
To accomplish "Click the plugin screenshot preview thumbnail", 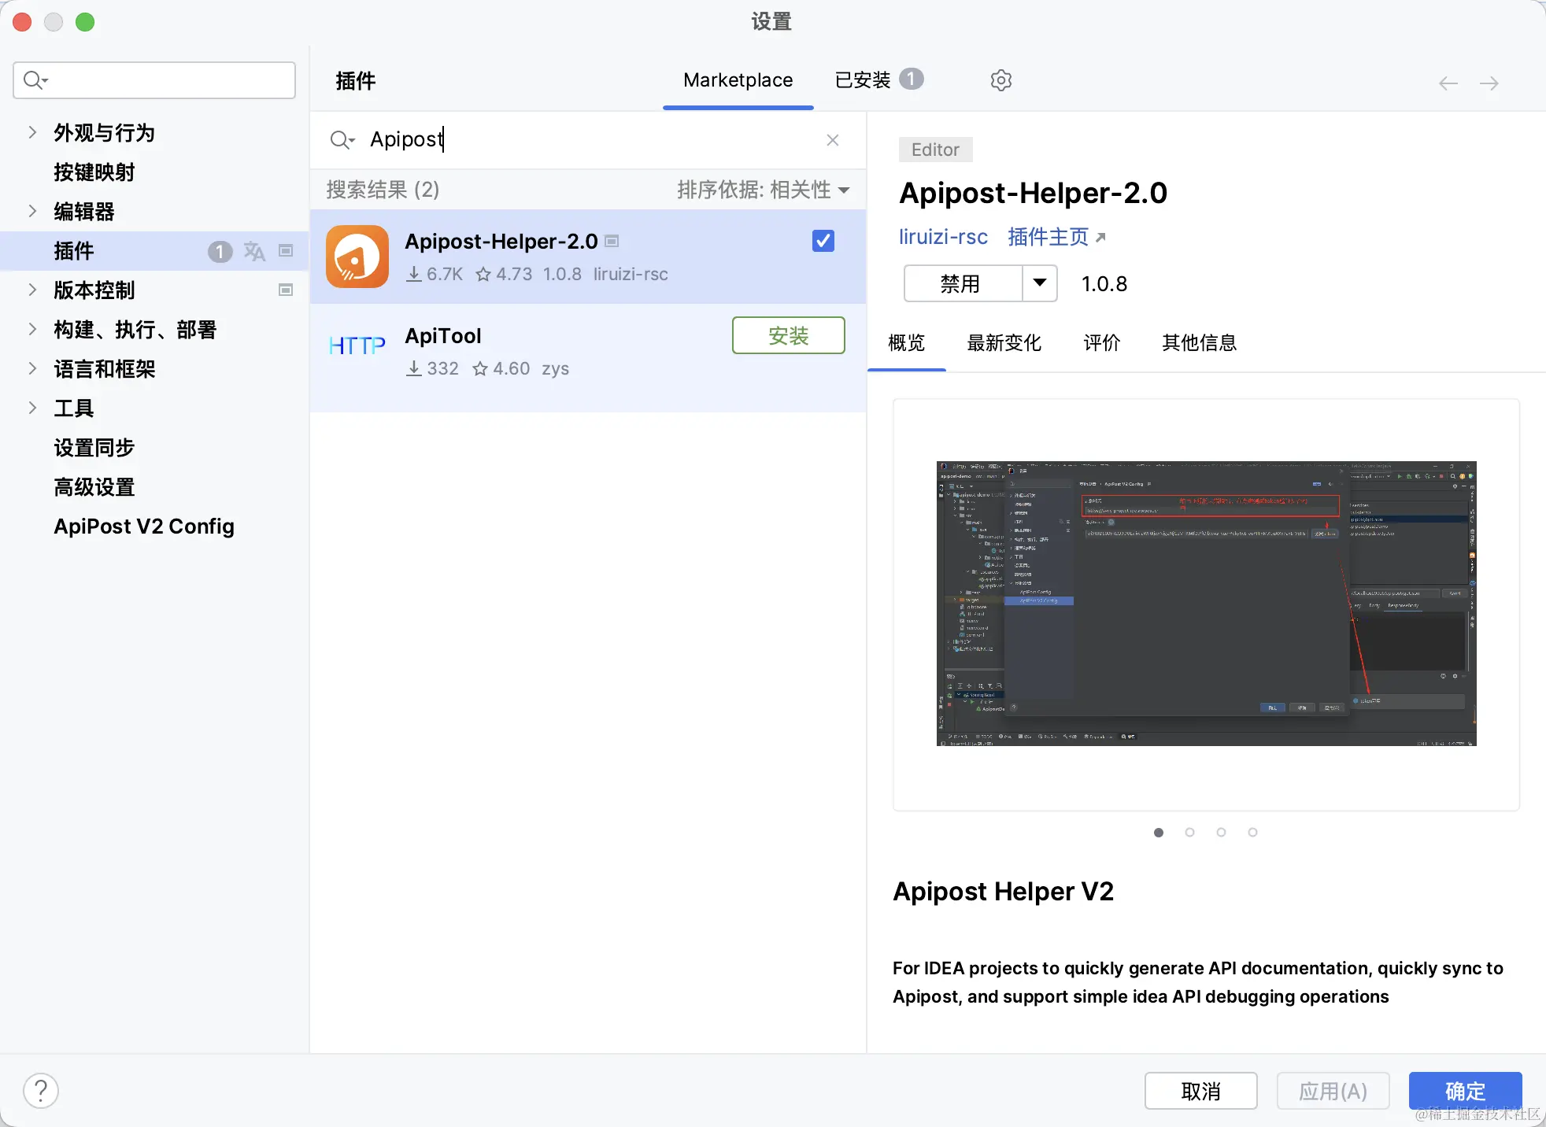I will click(x=1206, y=604).
